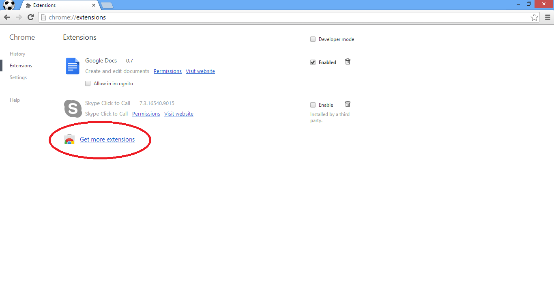
Task: Open the Chrome hamburger menu
Action: click(x=548, y=17)
